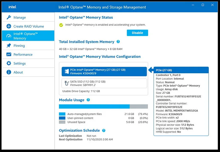Click the '40 GB = 32 GB Intel Optane Memory + 8 GB RAM' text

click(x=91, y=49)
